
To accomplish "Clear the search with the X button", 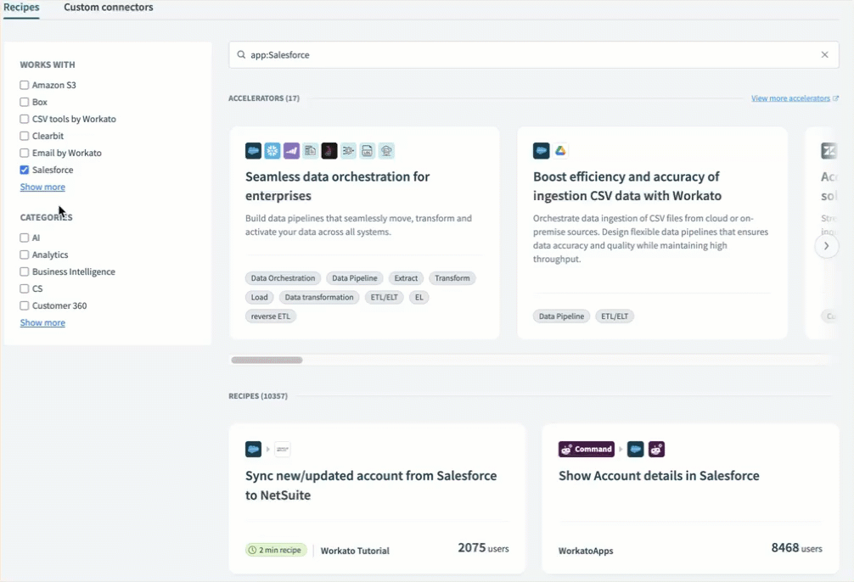I will click(824, 54).
